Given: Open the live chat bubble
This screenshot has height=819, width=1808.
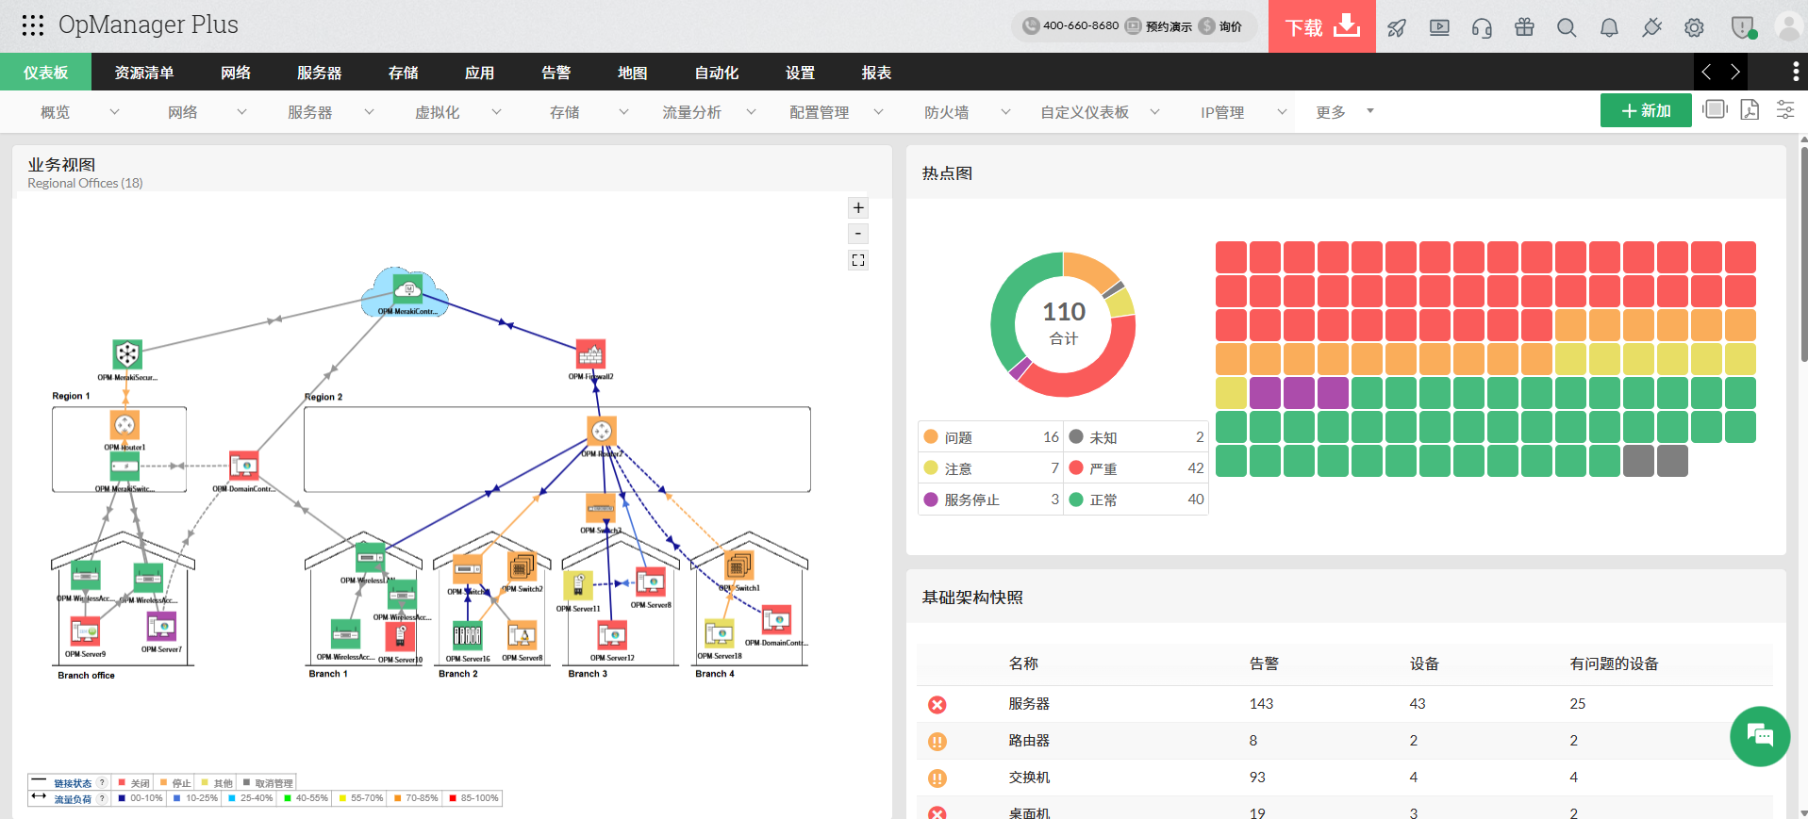Looking at the screenshot, I should (x=1760, y=736).
